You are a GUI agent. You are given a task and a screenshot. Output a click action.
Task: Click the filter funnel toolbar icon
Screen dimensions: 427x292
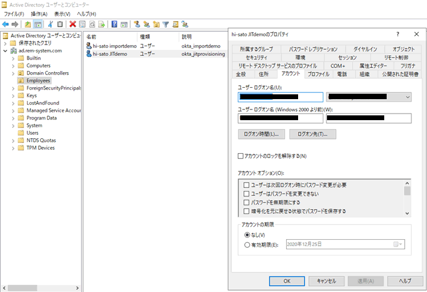point(166,24)
